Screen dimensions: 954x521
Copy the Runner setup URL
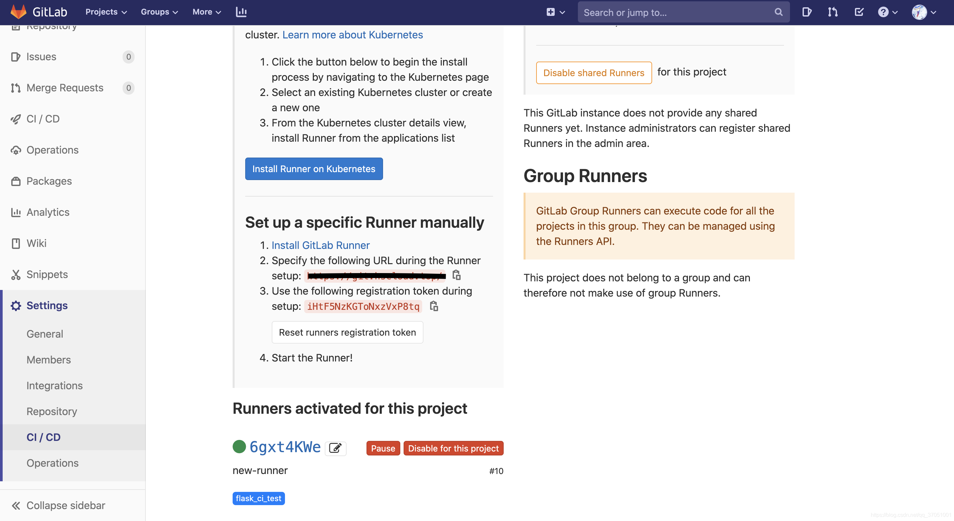coord(457,276)
